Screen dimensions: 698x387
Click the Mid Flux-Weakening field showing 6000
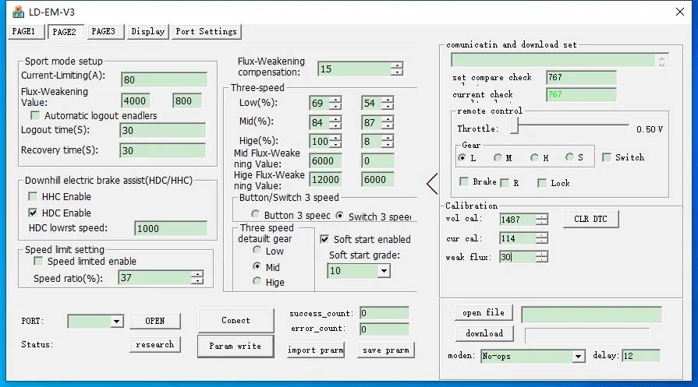coord(326,161)
